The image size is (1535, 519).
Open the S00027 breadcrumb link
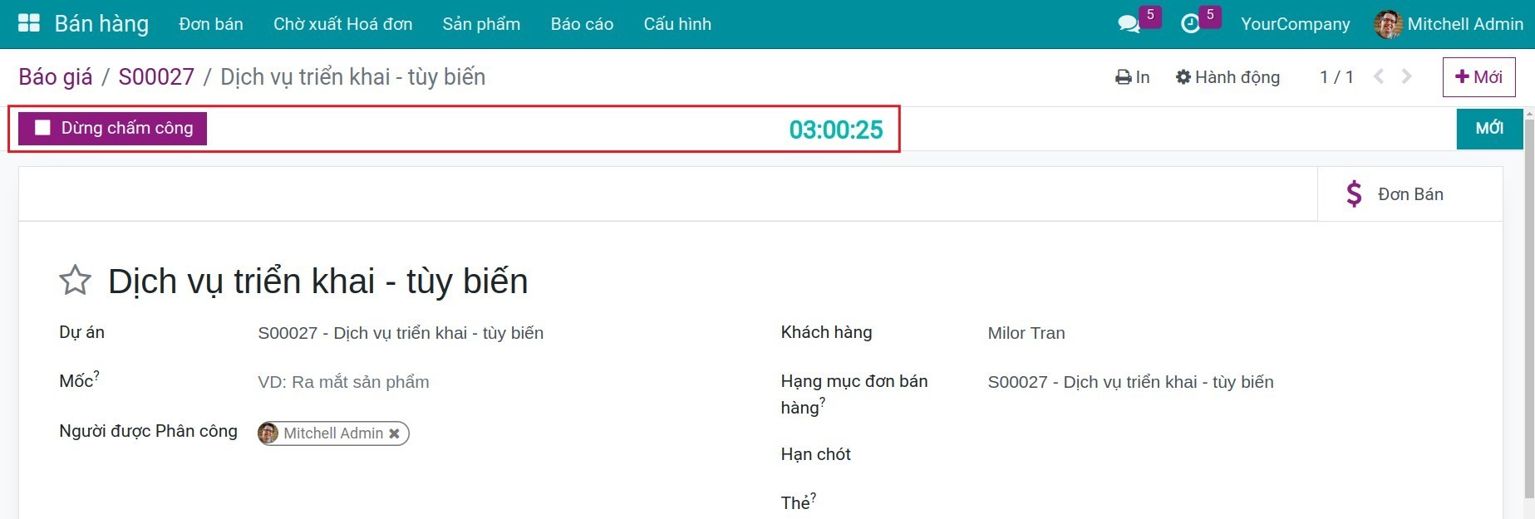(x=156, y=77)
